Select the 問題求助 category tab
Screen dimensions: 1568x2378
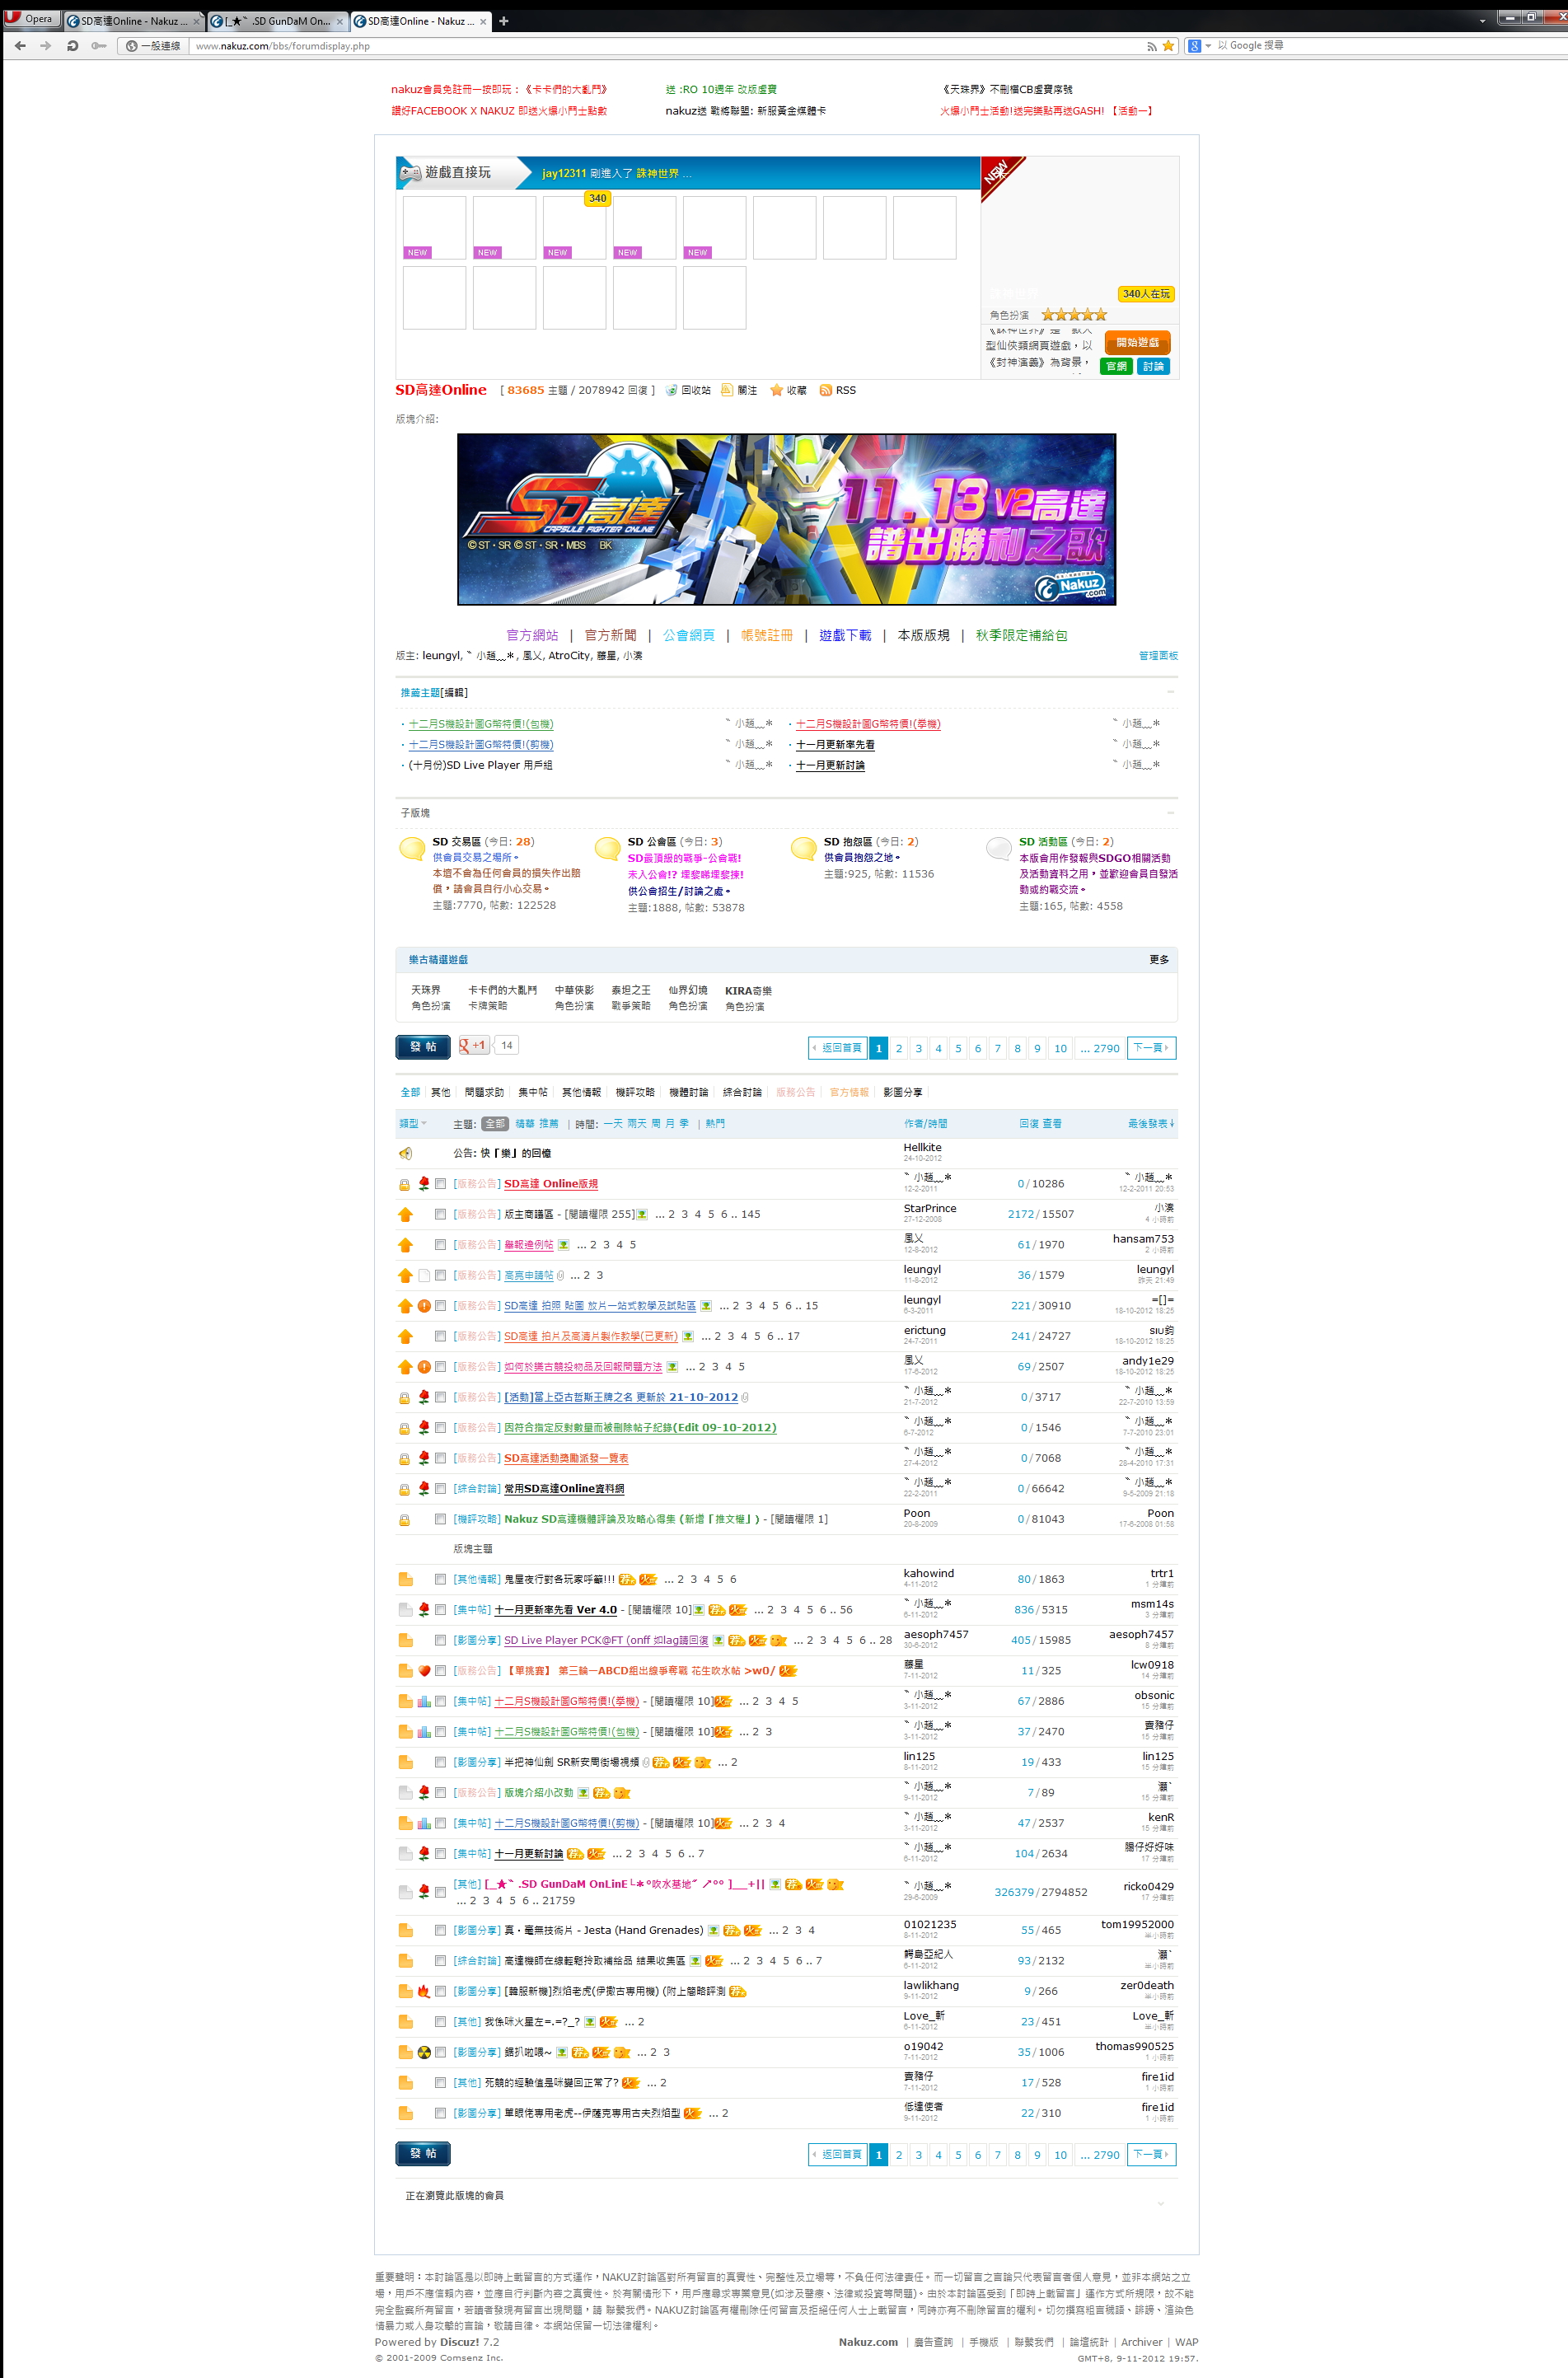tap(484, 1092)
